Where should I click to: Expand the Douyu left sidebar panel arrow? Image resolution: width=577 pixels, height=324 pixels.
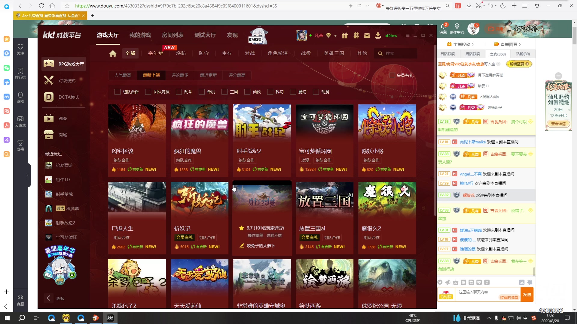(x=28, y=176)
